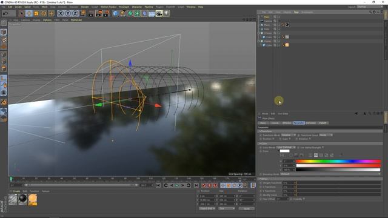The image size is (388, 218).
Task: Click the Undo arrow icon
Action: click(x=5, y=13)
